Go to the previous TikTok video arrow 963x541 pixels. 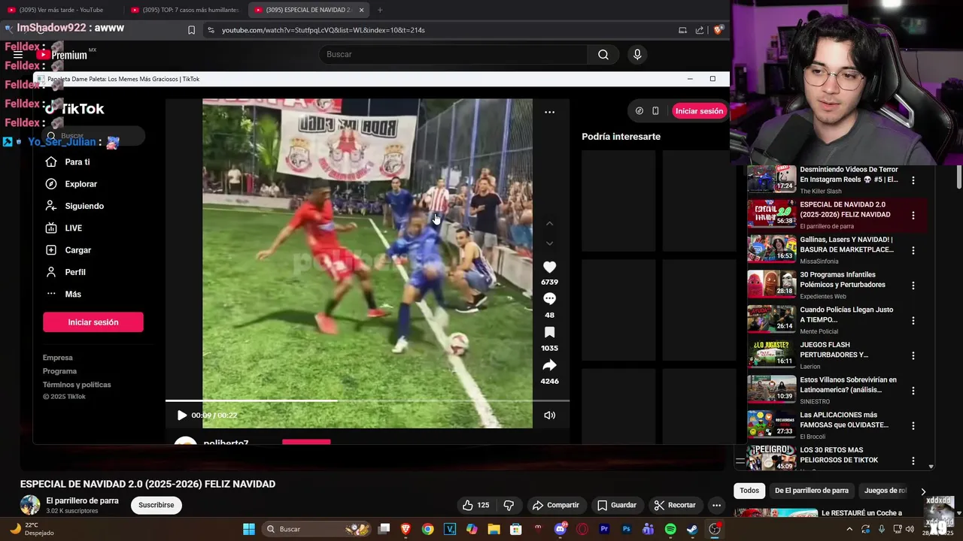(549, 223)
